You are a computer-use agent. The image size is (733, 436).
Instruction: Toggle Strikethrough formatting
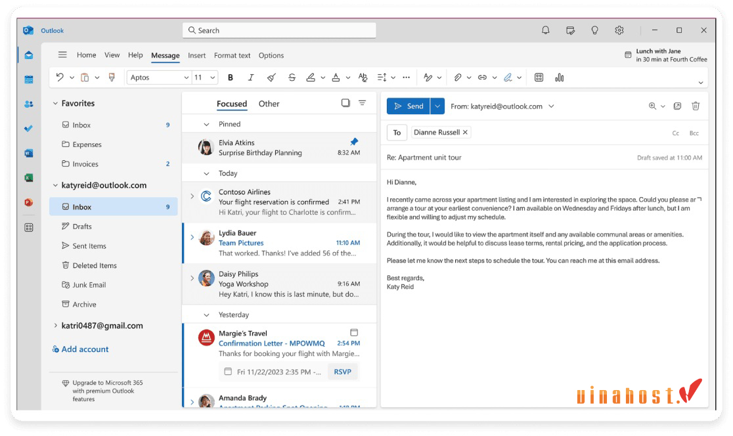292,77
